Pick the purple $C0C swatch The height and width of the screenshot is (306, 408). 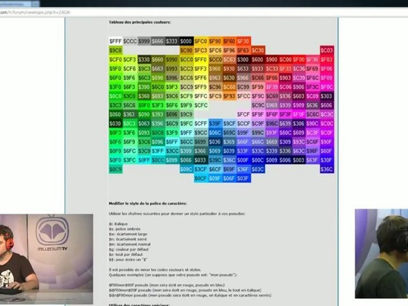[x=327, y=123]
